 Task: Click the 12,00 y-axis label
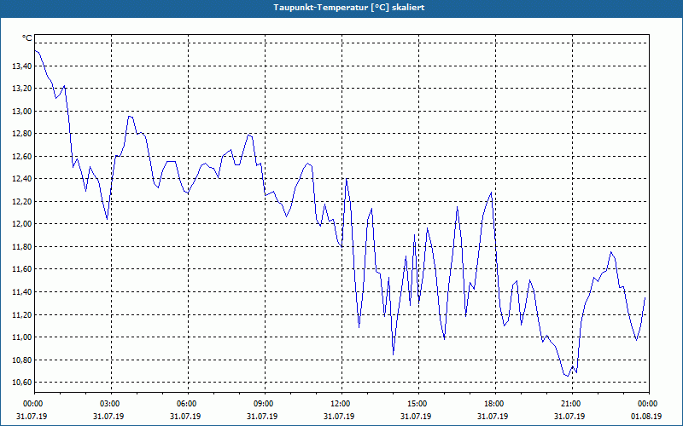pyautogui.click(x=22, y=224)
